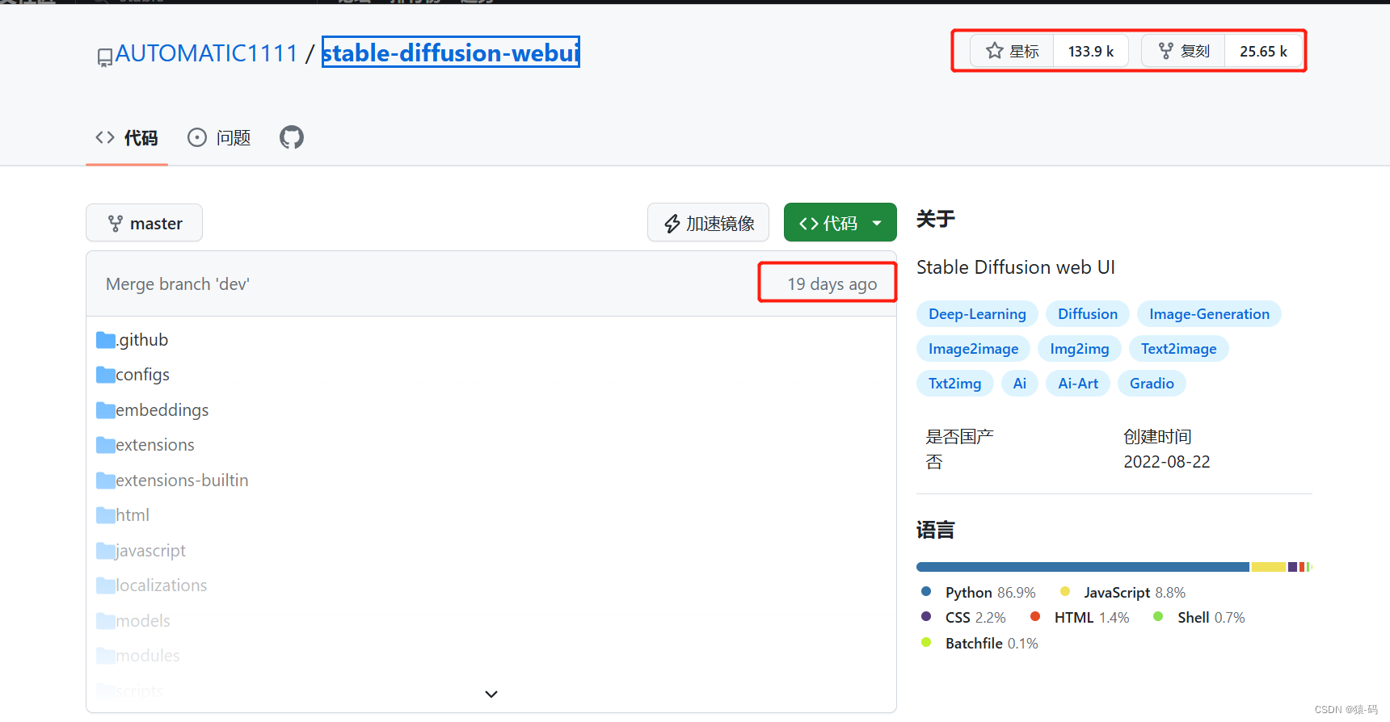The height and width of the screenshot is (722, 1390).
Task: Open the extensions-builtin folder
Action: click(182, 481)
